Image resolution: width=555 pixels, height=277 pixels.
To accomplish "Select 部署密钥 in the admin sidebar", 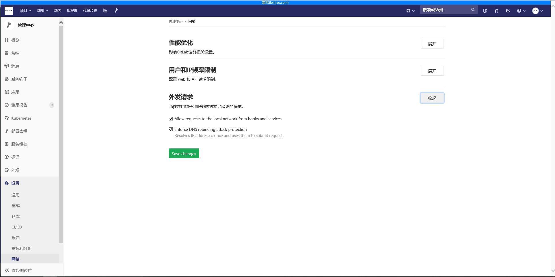I will point(19,131).
